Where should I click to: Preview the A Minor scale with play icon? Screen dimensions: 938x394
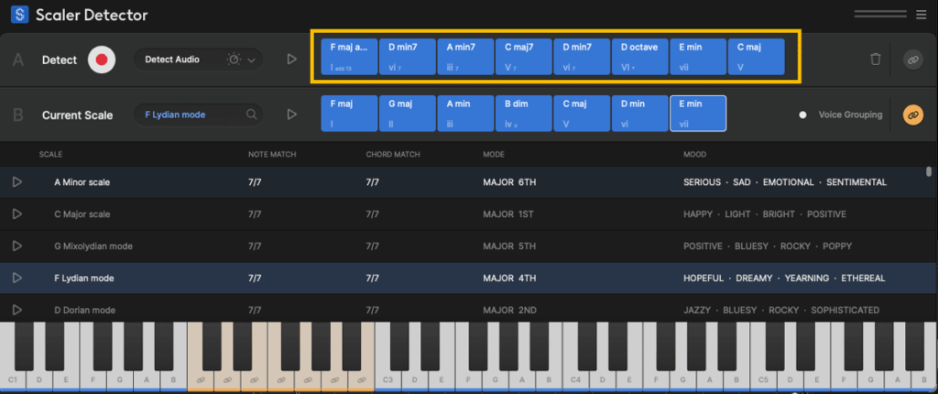(16, 182)
